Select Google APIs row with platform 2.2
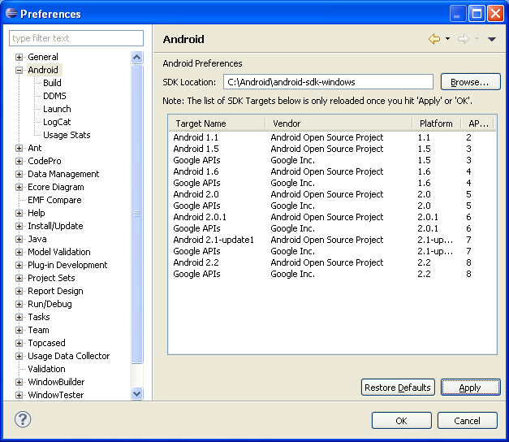This screenshot has width=509, height=442. click(x=332, y=274)
